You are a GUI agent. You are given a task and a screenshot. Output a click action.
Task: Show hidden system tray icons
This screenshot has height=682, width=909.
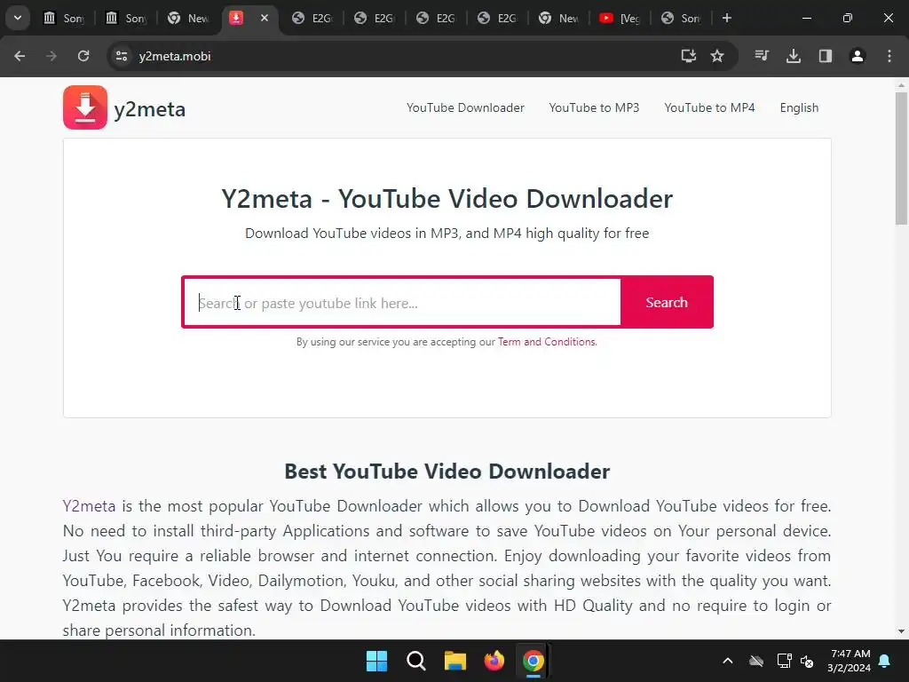coord(728,661)
